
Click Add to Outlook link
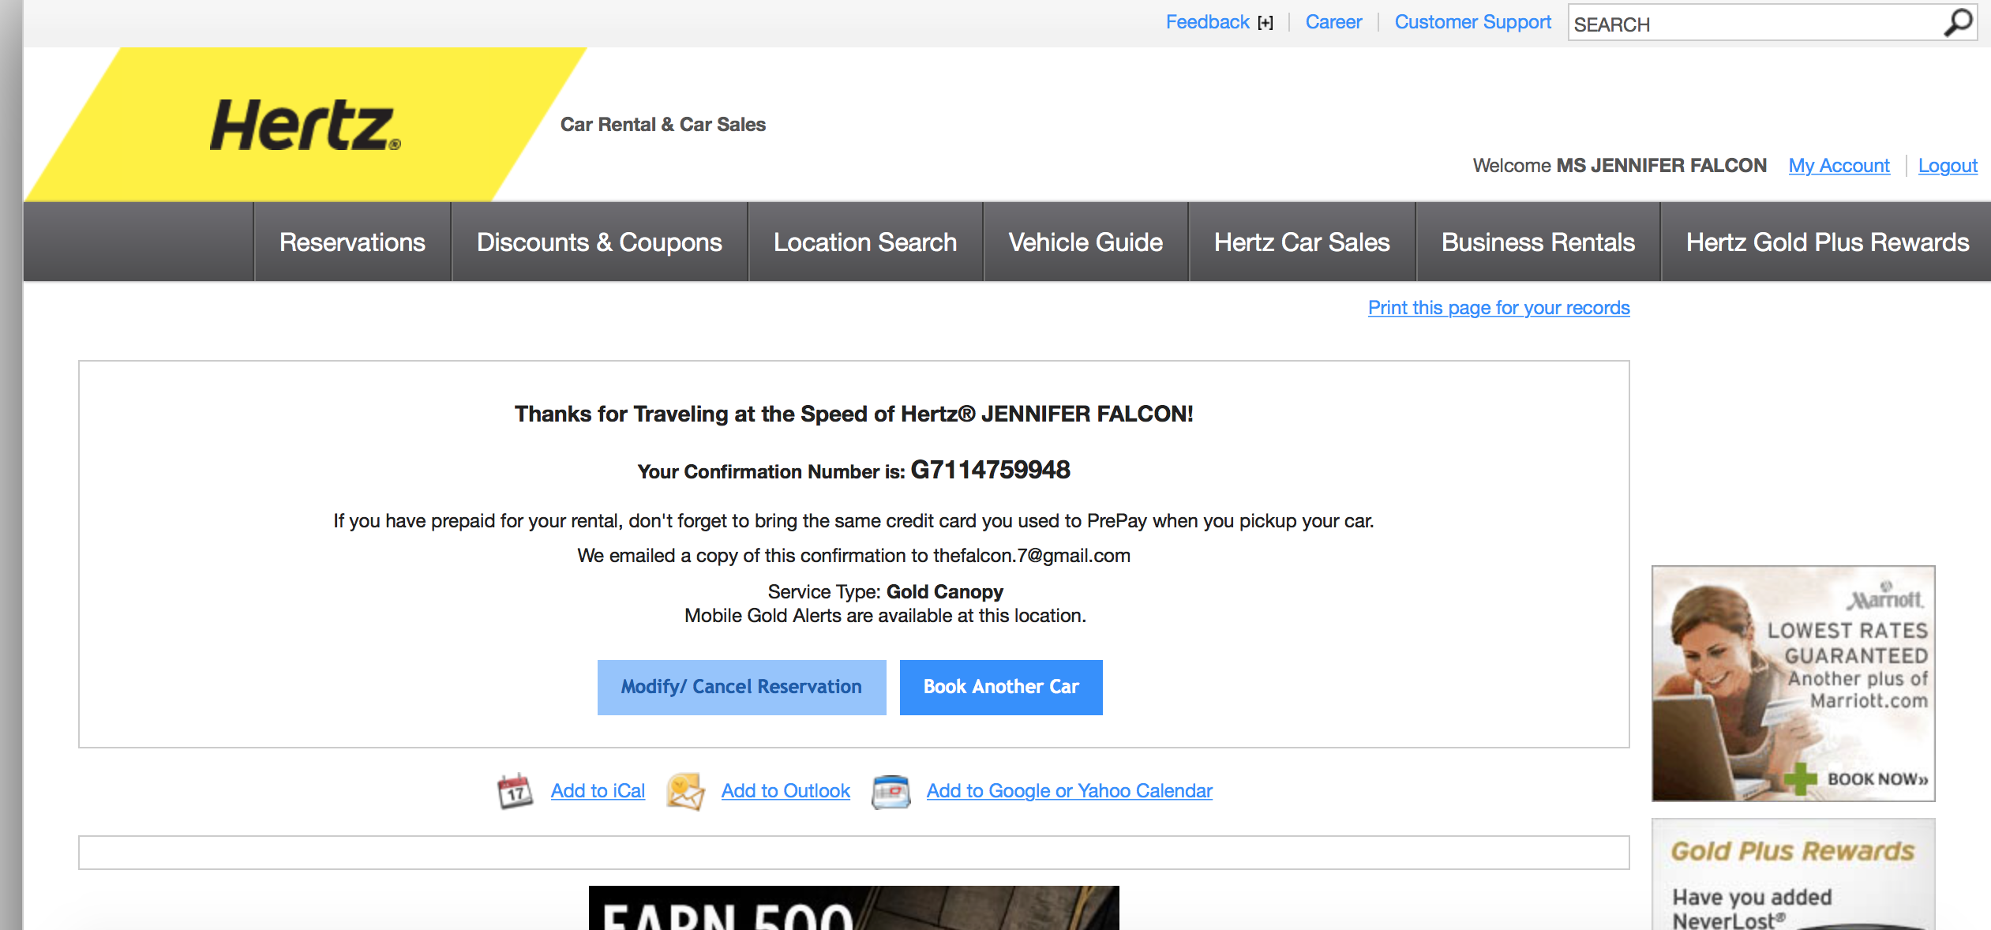[x=786, y=791]
